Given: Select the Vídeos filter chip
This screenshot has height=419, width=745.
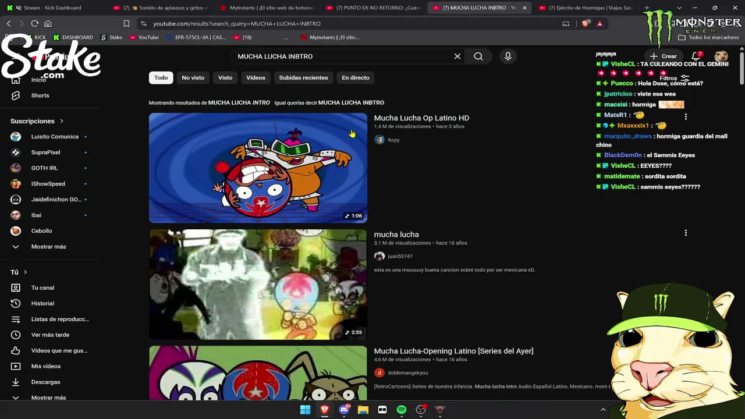Looking at the screenshot, I should click(256, 77).
